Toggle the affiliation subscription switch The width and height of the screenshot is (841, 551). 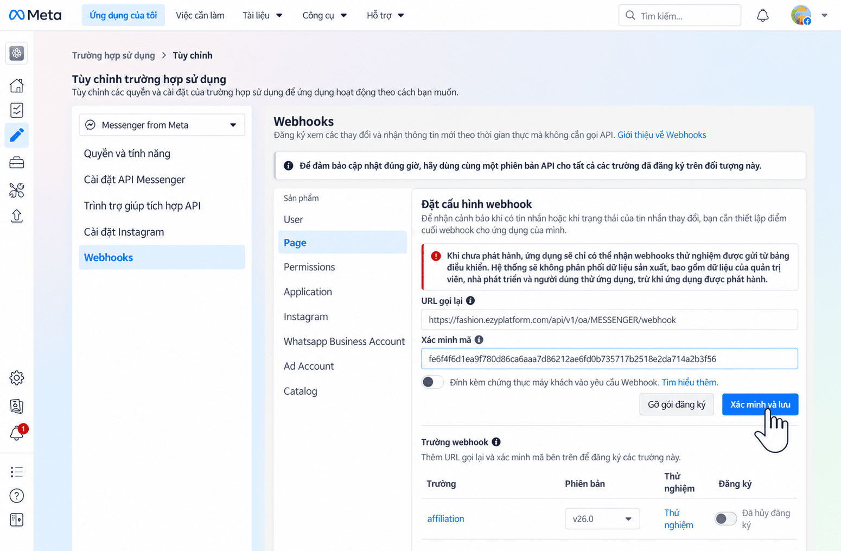(725, 519)
